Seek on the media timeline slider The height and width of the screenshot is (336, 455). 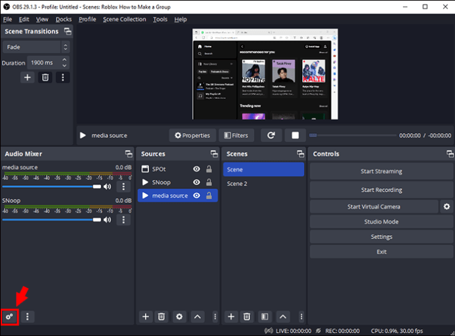(353, 135)
